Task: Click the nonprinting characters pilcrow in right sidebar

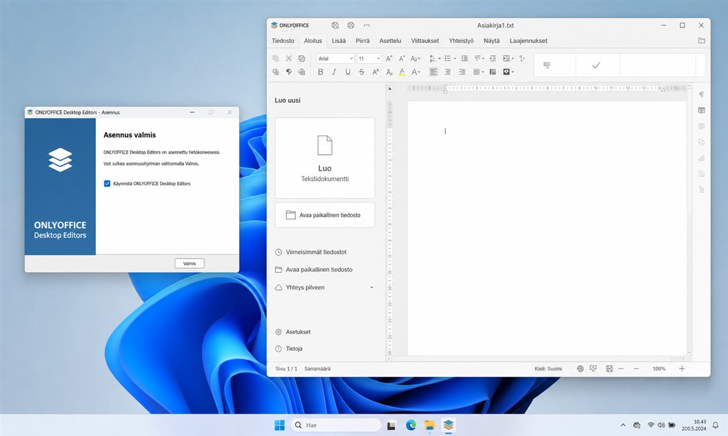Action: click(x=701, y=94)
